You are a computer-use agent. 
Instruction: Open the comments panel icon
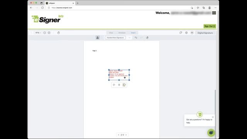point(181,33)
